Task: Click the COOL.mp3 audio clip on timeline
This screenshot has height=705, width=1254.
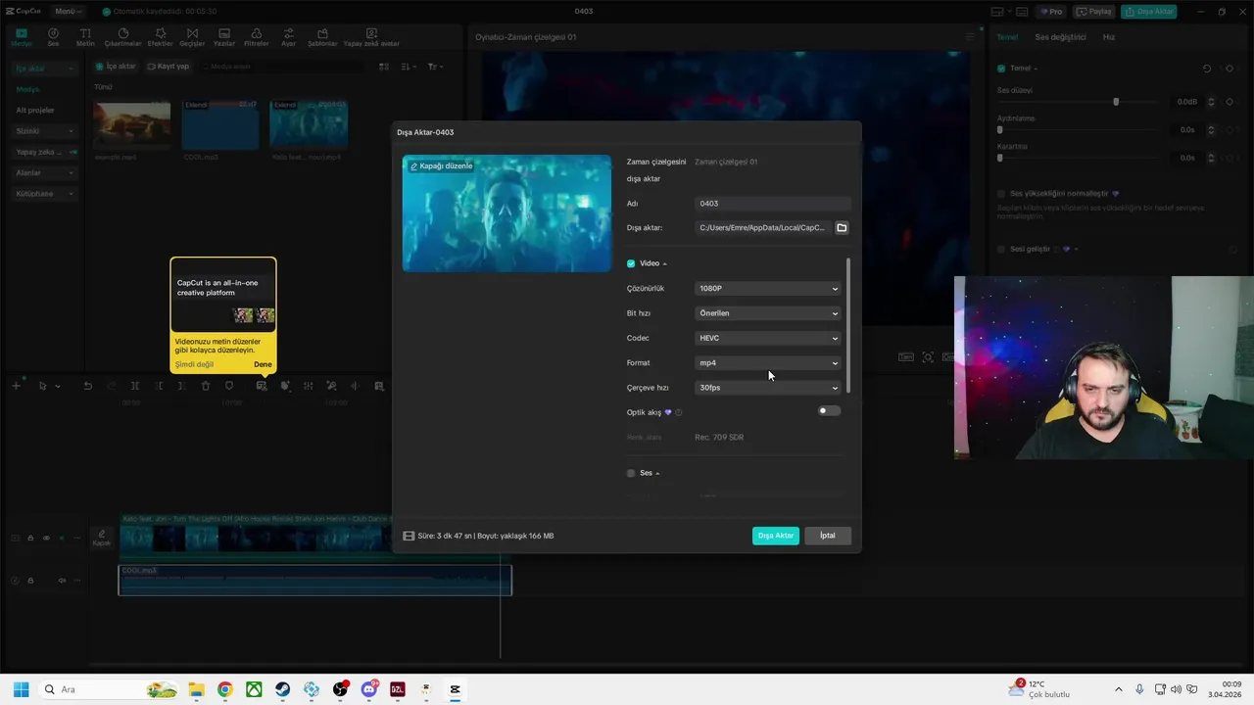Action: coord(314,581)
